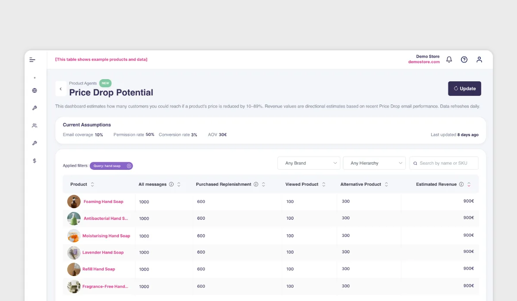Open the help question mark icon

[464, 60]
